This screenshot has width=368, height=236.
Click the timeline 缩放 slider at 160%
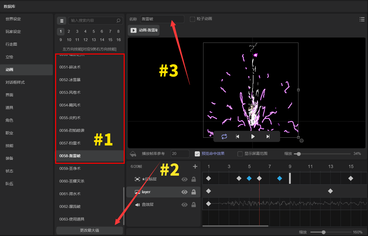(x=324, y=232)
